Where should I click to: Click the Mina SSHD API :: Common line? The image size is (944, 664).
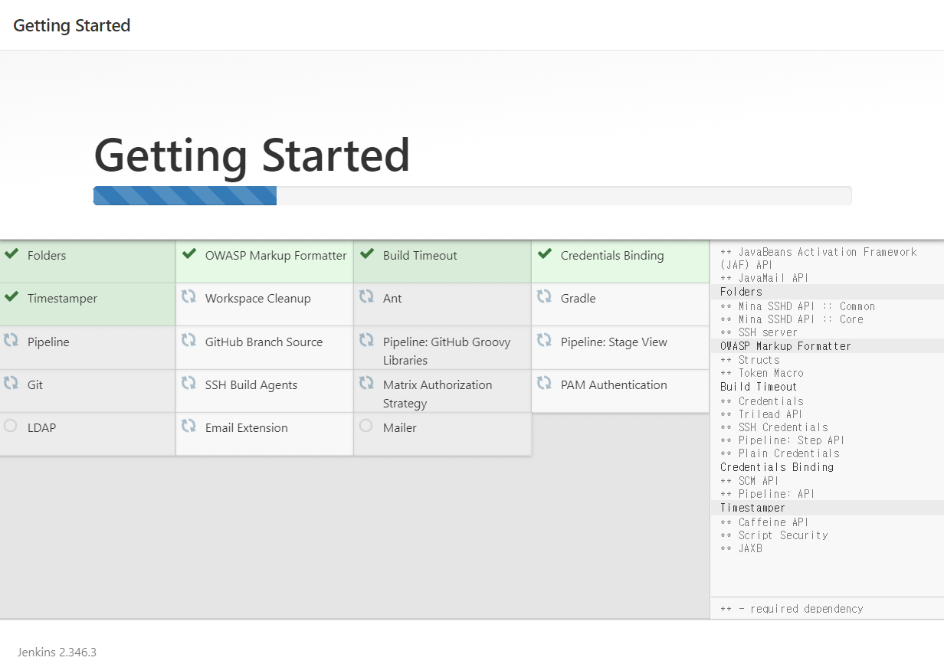point(798,306)
